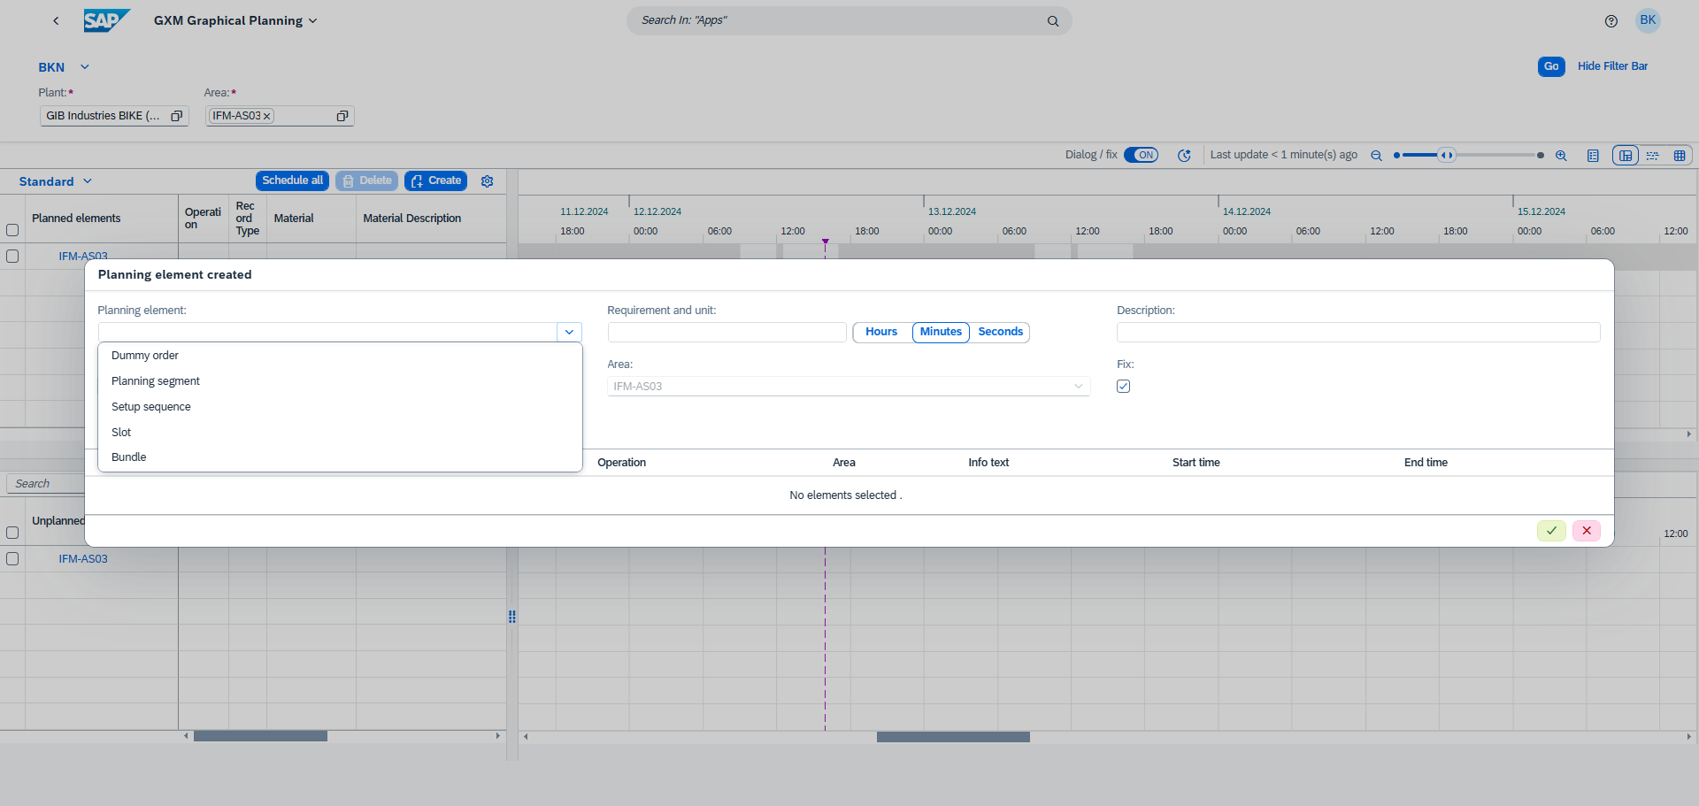Select Setup sequence from the list
This screenshot has height=806, width=1699.
tap(150, 406)
